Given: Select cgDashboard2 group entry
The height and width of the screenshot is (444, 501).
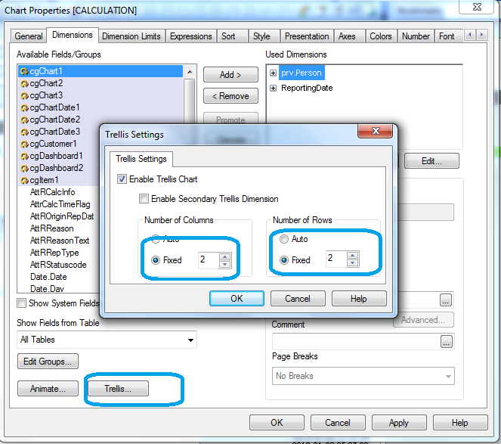Looking at the screenshot, I should click(59, 168).
